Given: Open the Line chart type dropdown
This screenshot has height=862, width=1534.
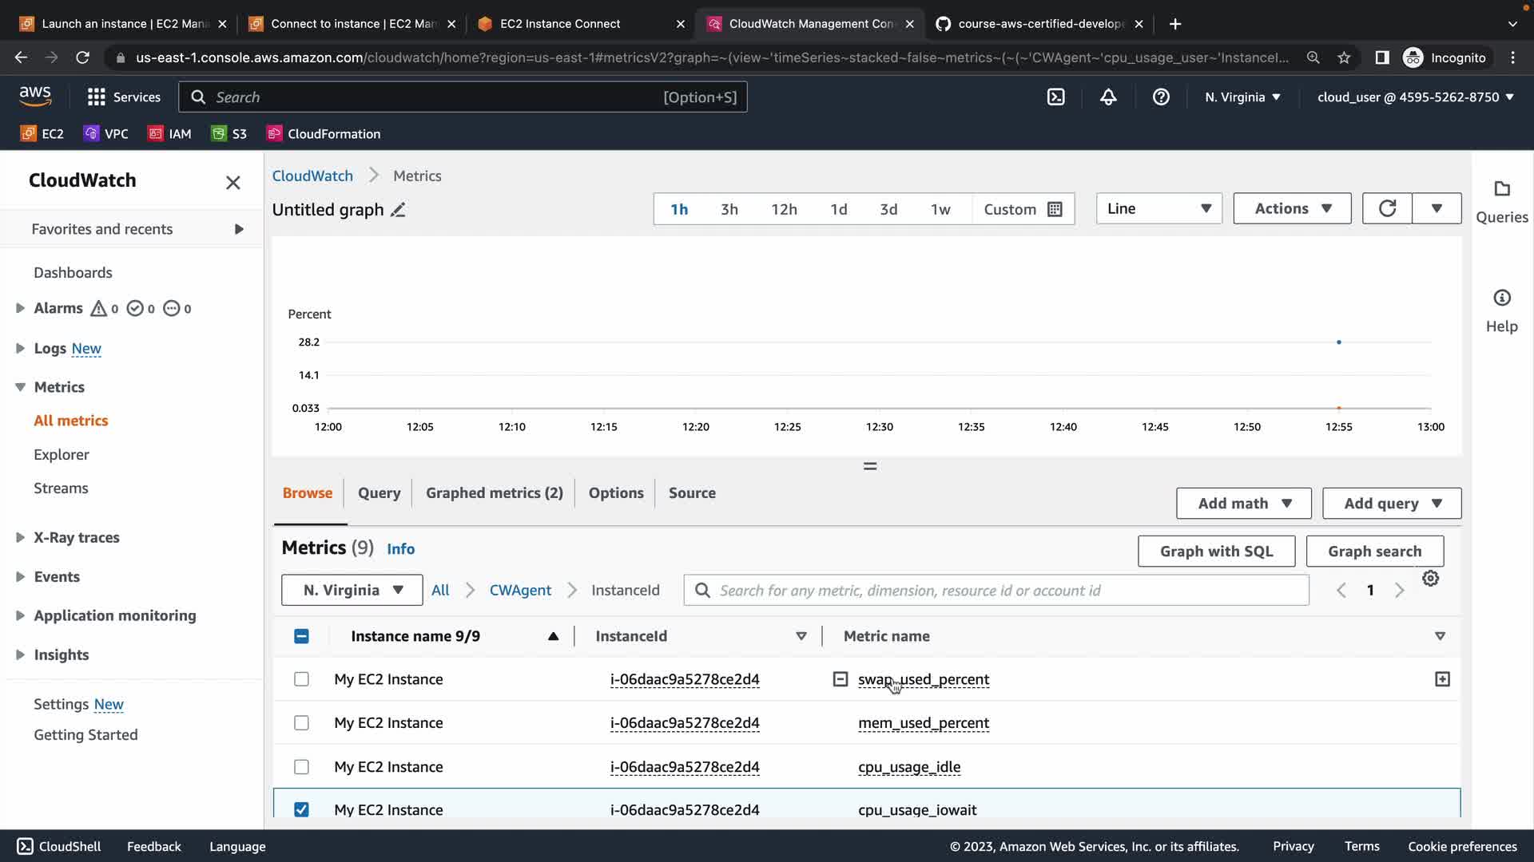Looking at the screenshot, I should pyautogui.click(x=1158, y=208).
